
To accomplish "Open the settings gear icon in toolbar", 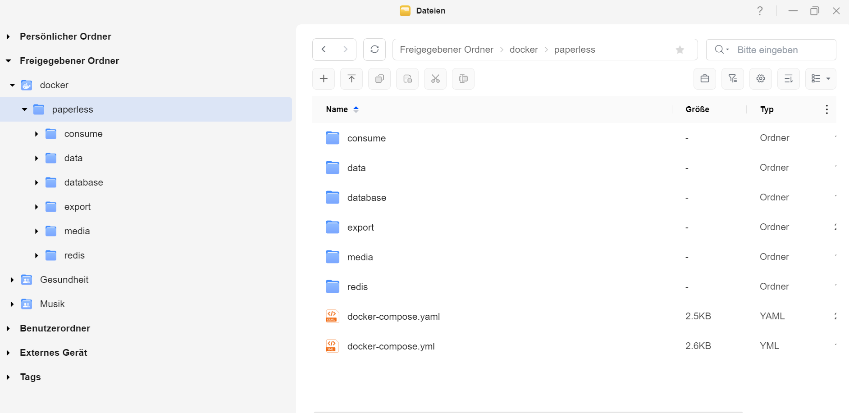I will [x=761, y=79].
